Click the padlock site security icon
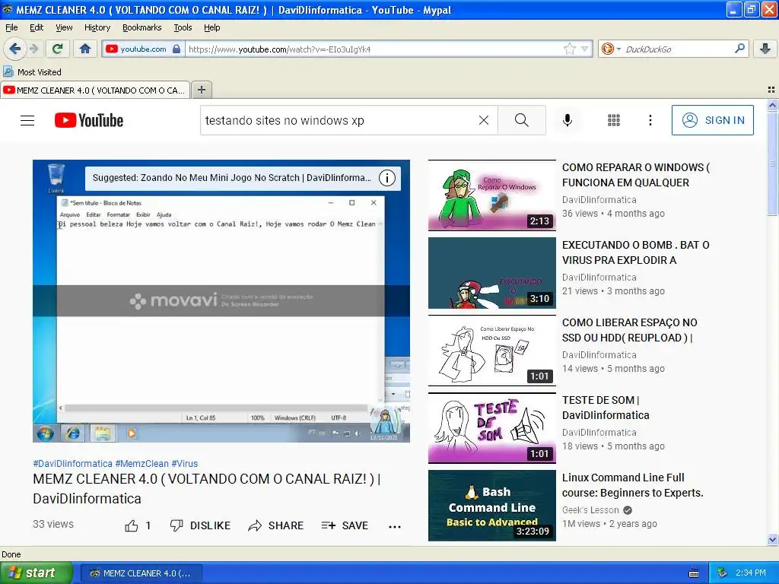779x584 pixels. [176, 49]
